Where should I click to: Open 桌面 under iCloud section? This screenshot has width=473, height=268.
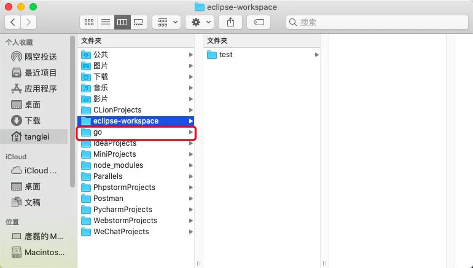click(x=34, y=186)
